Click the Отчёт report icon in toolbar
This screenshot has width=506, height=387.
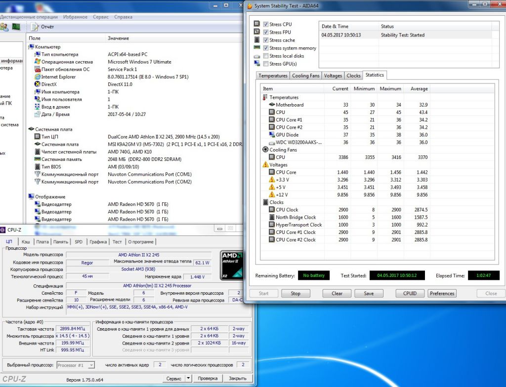click(35, 27)
